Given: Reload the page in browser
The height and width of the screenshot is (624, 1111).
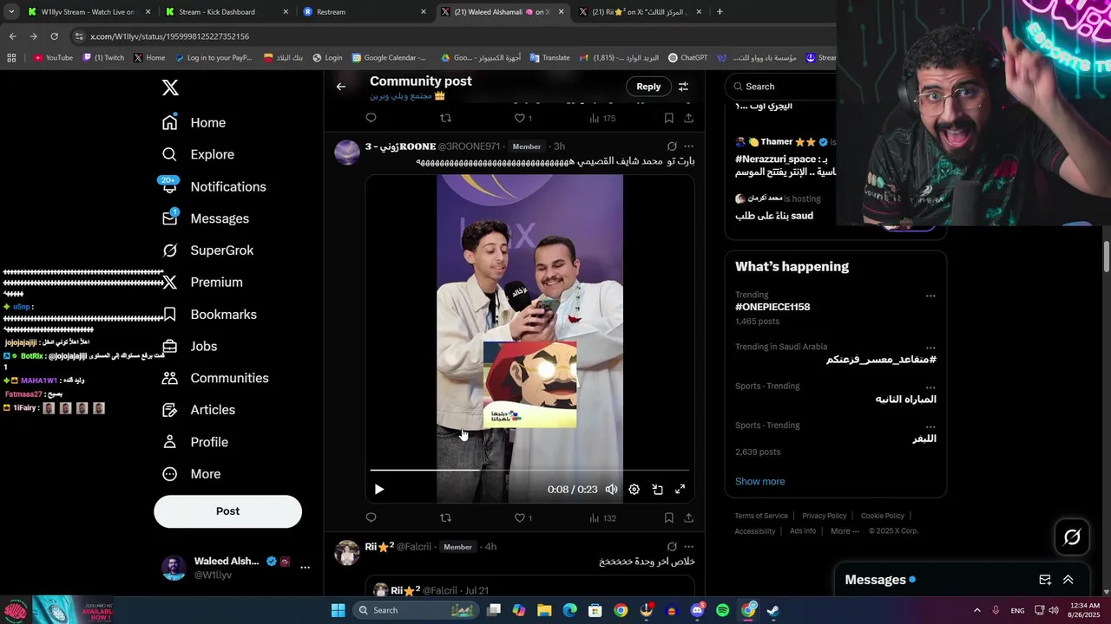Looking at the screenshot, I should 54,36.
